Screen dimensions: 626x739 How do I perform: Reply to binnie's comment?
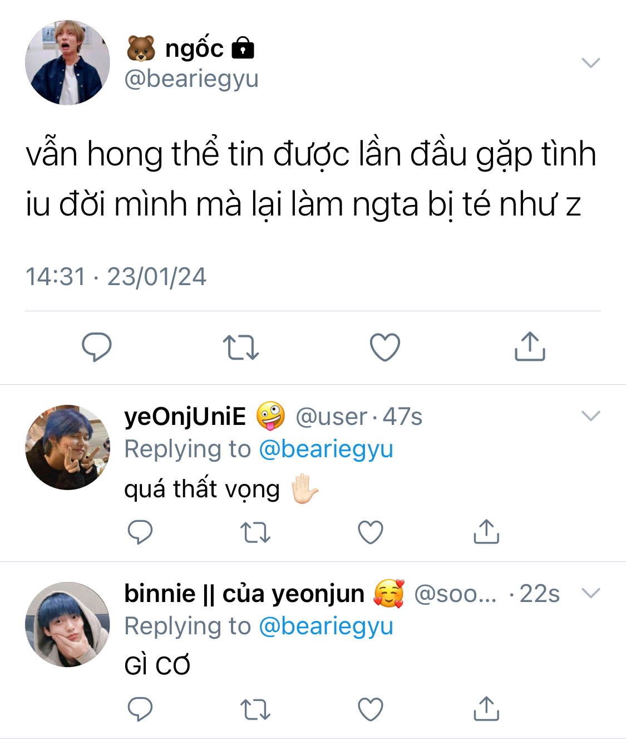coord(140,709)
